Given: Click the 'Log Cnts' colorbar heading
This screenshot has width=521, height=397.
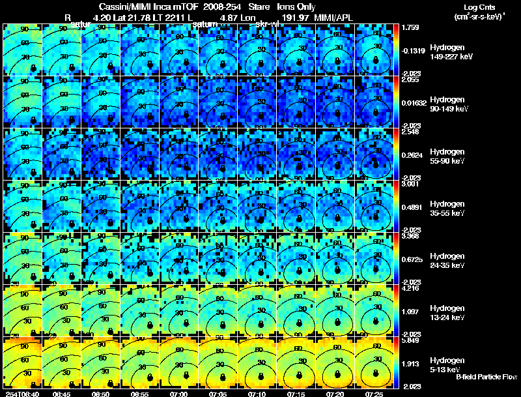Looking at the screenshot, I should [479, 7].
